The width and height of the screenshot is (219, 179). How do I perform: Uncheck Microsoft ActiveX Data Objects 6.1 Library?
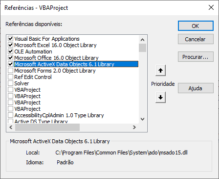tap(11, 64)
